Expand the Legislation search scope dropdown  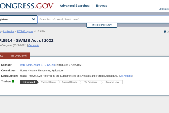point(18,19)
